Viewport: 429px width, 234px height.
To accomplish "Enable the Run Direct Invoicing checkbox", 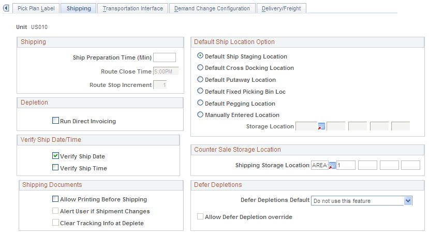I will pyautogui.click(x=55, y=121).
